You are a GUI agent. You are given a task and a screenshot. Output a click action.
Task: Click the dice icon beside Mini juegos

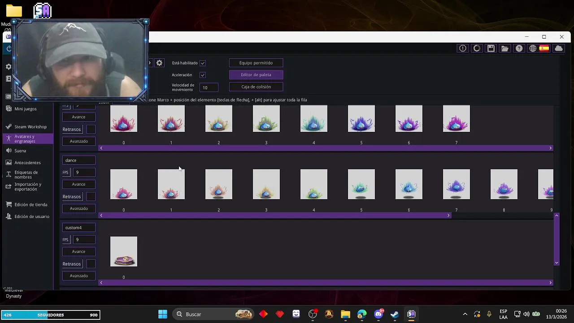click(x=9, y=109)
